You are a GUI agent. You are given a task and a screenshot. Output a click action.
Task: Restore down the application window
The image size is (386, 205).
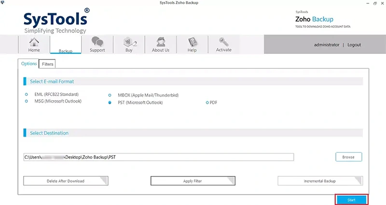pos(375,3)
